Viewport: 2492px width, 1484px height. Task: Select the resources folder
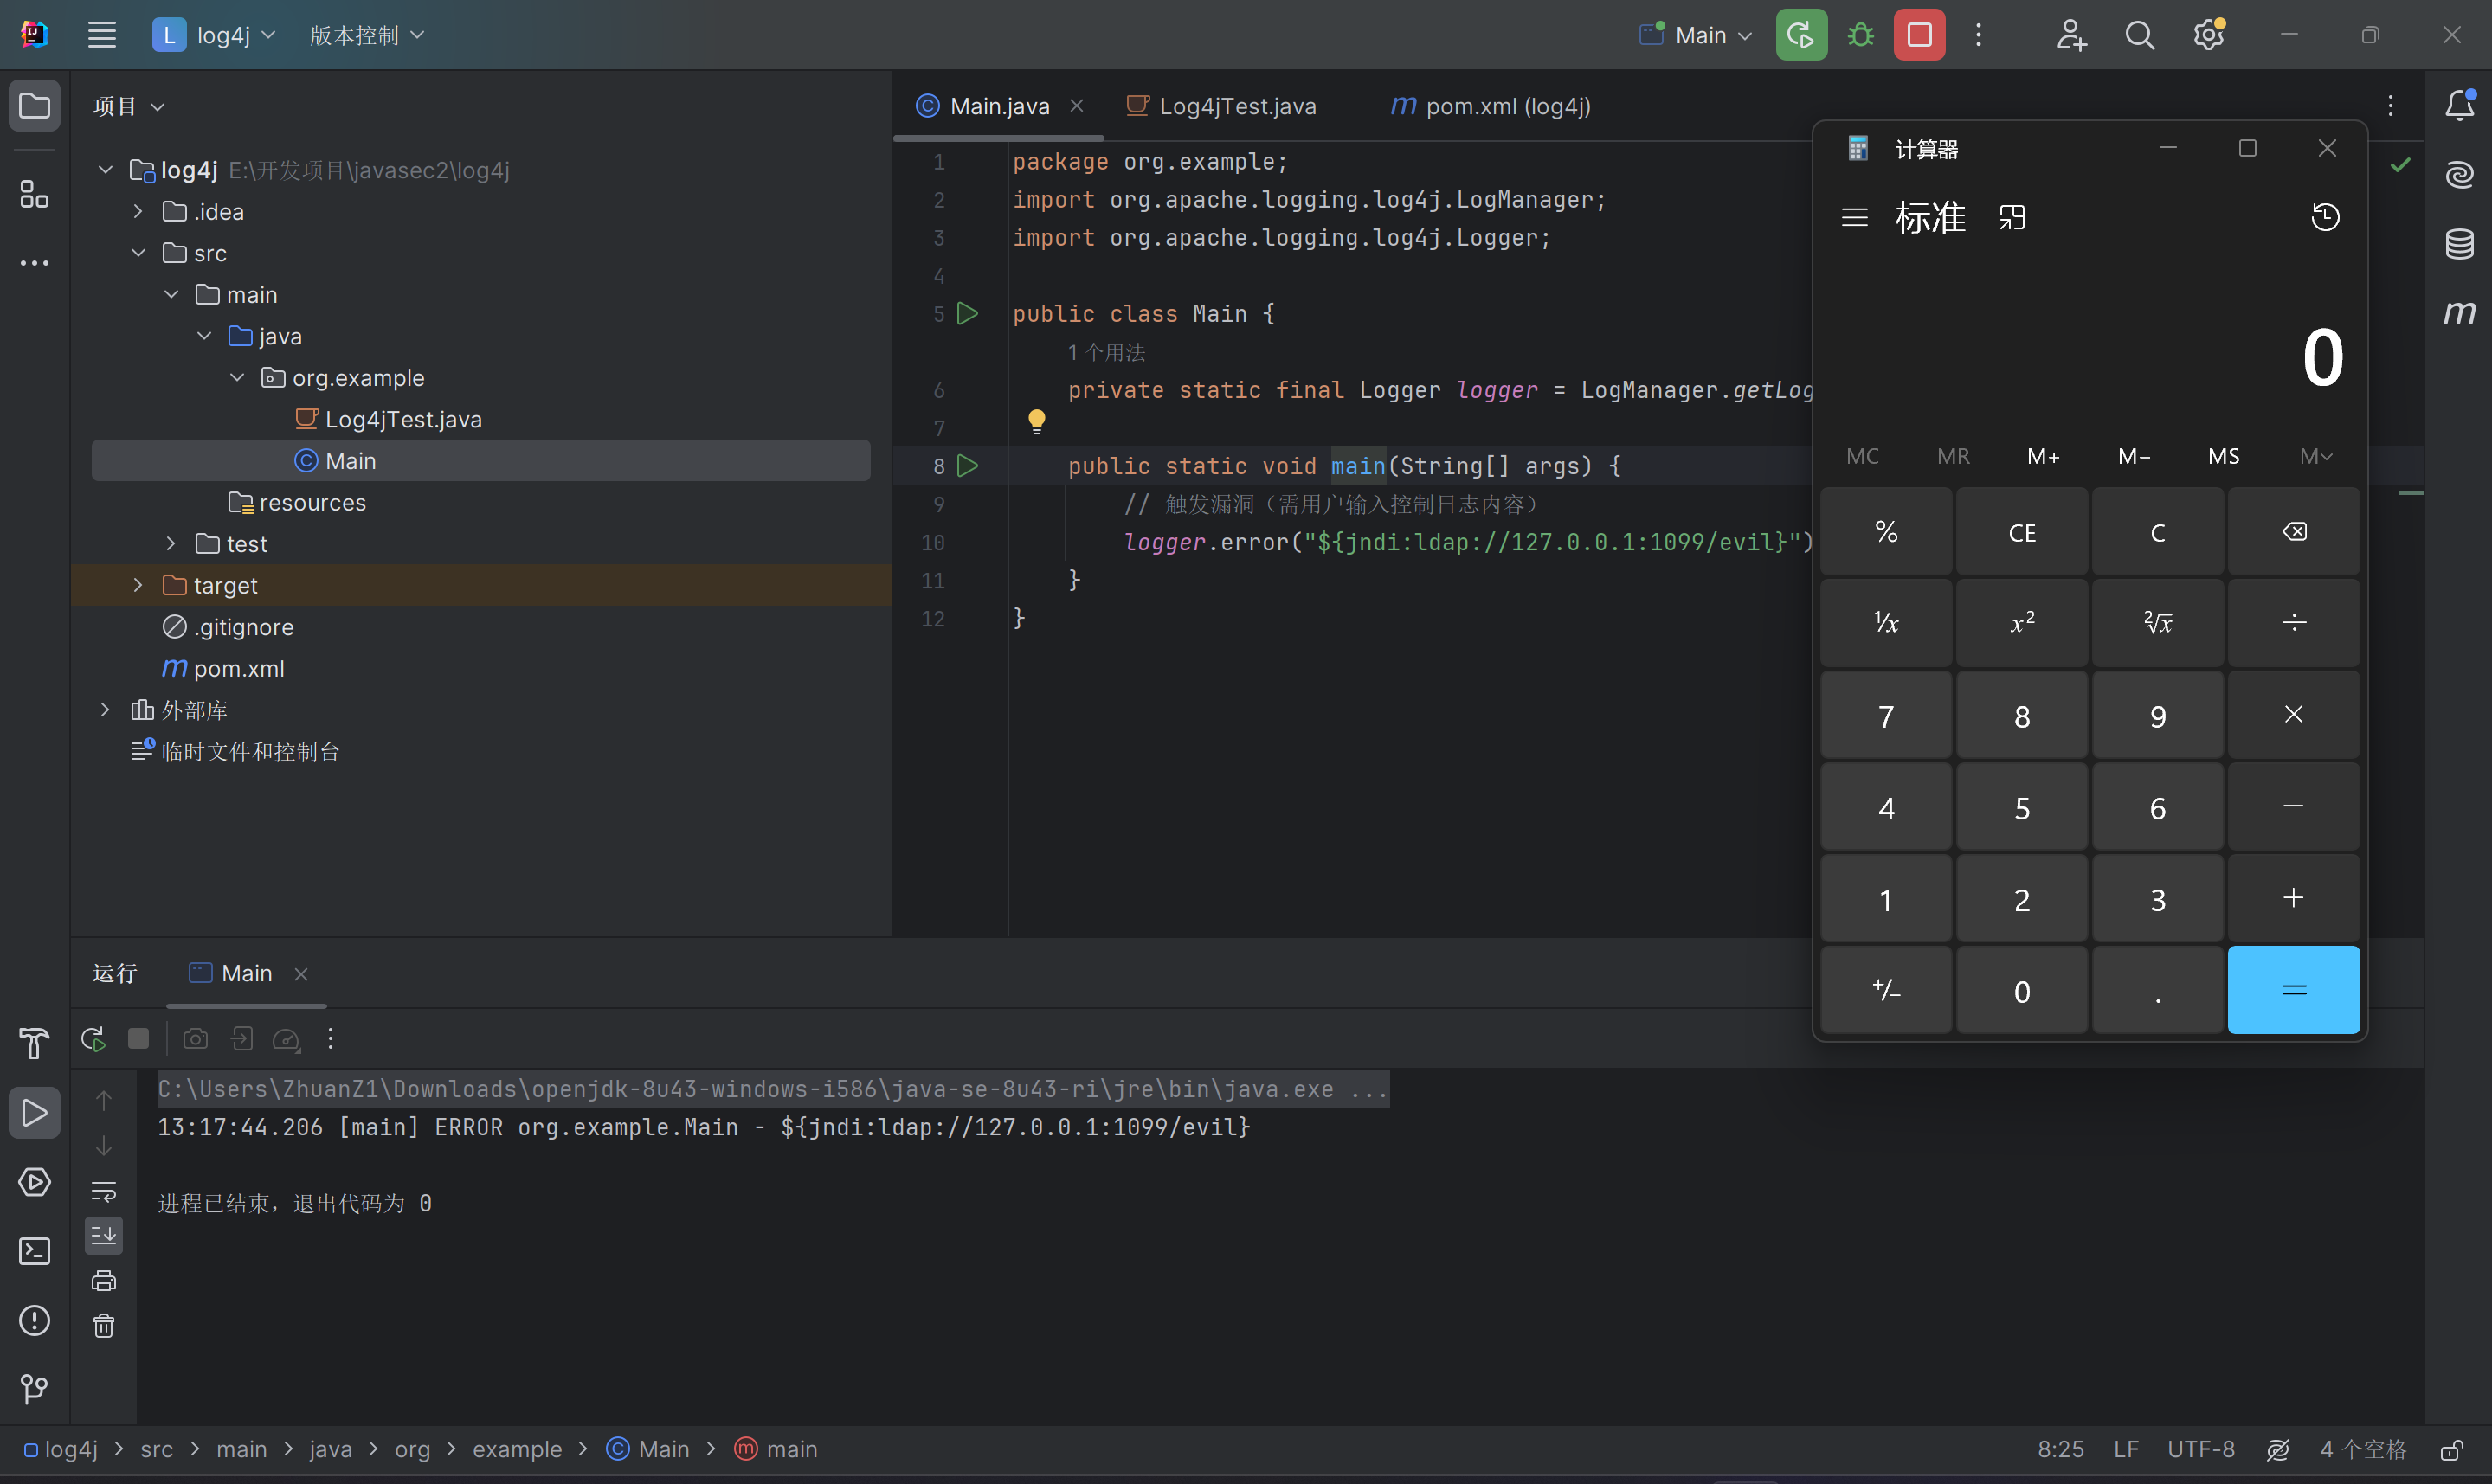coord(297,502)
